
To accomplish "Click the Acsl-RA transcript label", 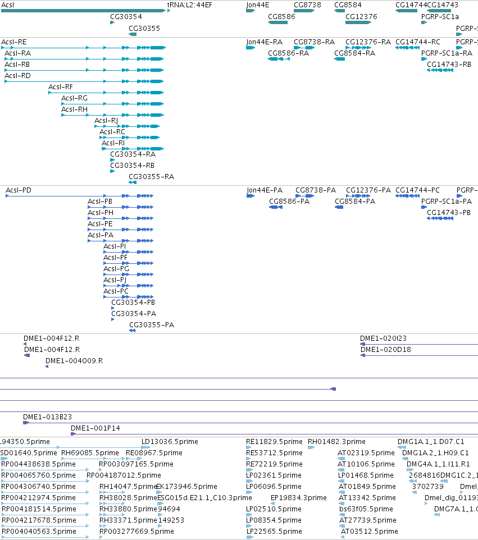I will point(17,53).
